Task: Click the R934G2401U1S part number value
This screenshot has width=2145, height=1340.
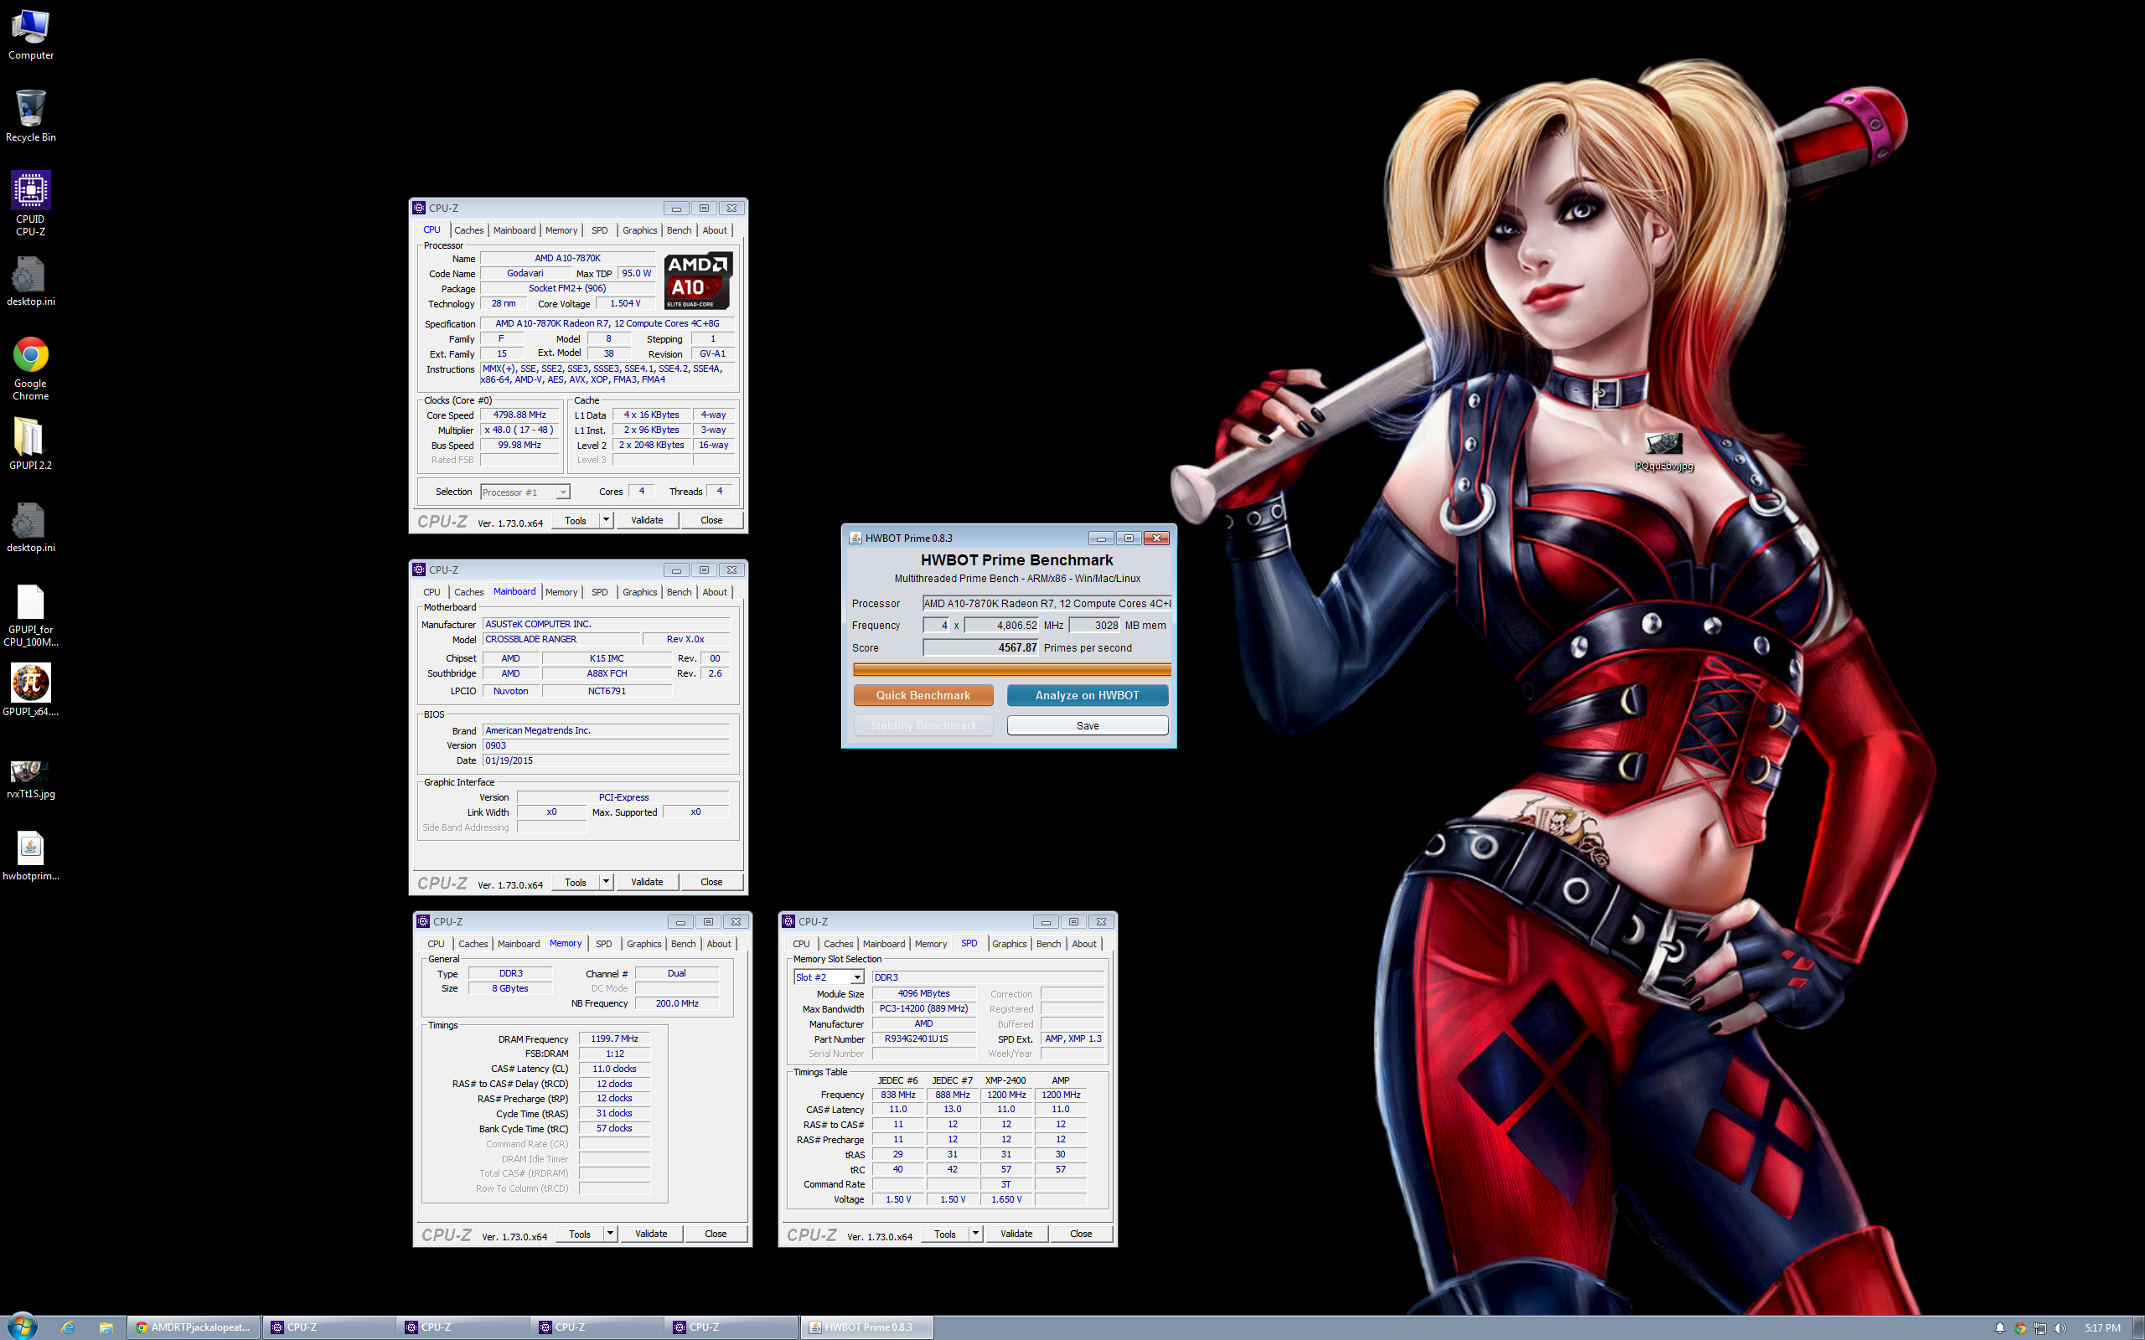Action: (x=923, y=1038)
